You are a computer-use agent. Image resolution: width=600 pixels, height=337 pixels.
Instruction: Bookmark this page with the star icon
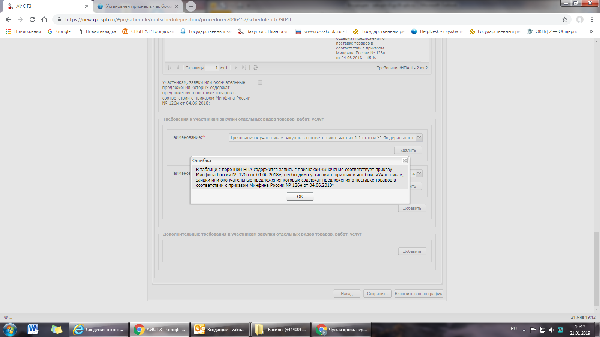click(x=565, y=19)
